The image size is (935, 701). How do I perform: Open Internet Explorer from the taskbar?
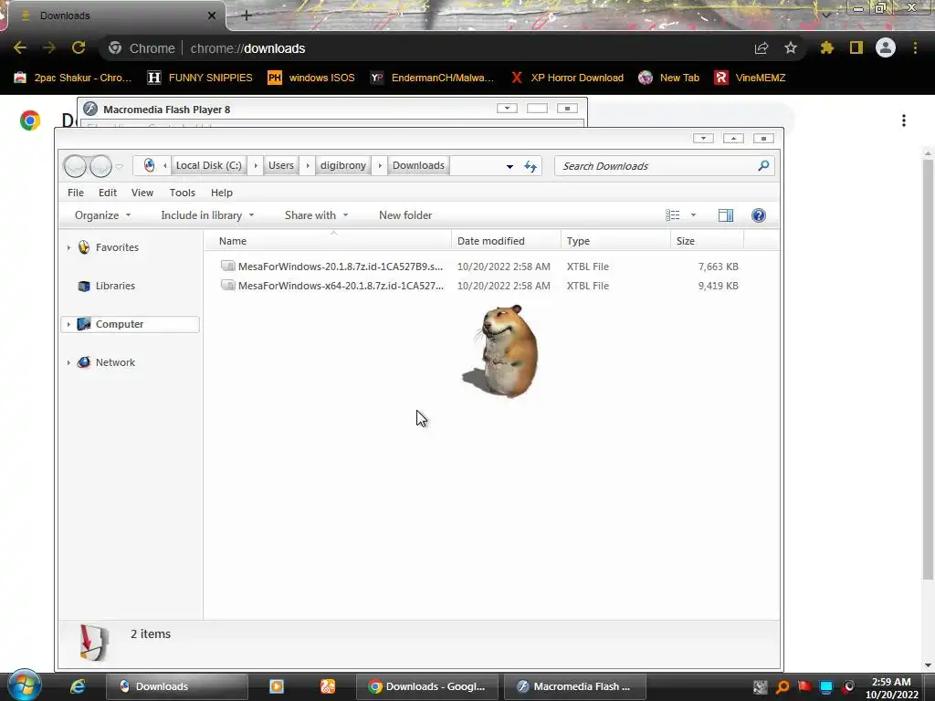(78, 686)
